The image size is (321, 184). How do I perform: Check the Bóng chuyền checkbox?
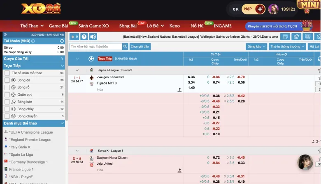point(7,116)
